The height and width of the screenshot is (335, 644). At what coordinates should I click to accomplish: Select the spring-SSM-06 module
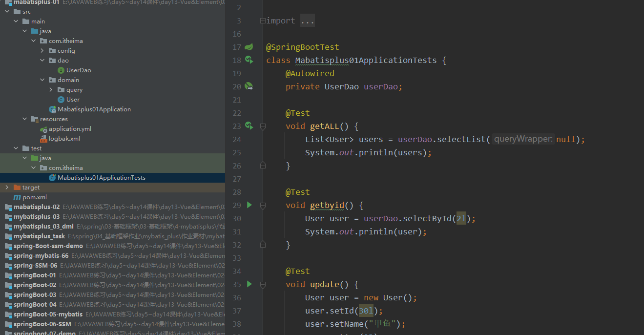point(36,266)
